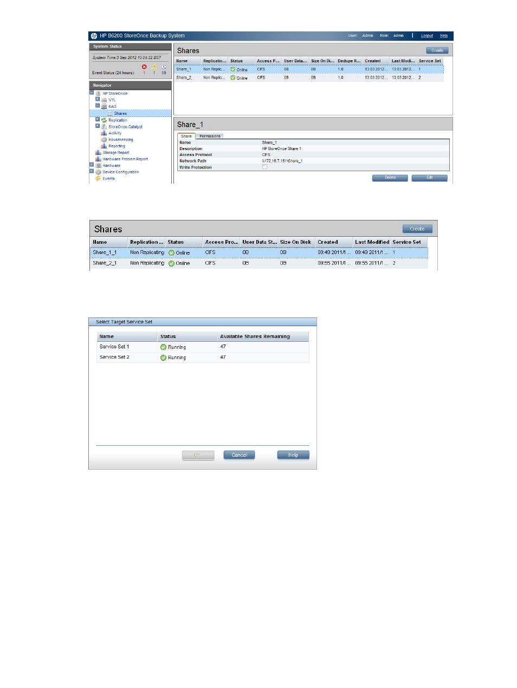517x688 pixels.
Task: Open Housekeeping in the Navigator
Action: [x=121, y=140]
